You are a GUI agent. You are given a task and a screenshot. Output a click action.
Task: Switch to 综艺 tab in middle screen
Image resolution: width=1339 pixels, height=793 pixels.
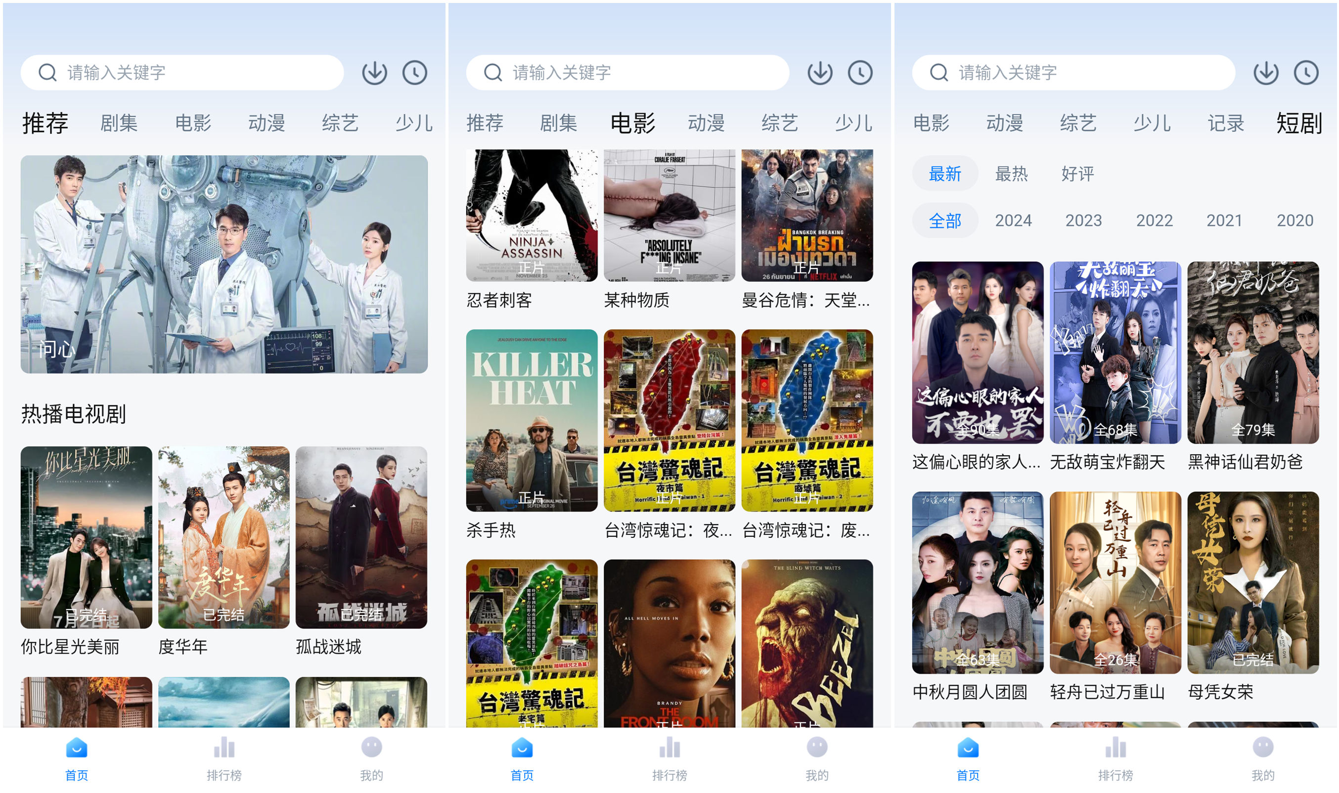pyautogui.click(x=780, y=123)
